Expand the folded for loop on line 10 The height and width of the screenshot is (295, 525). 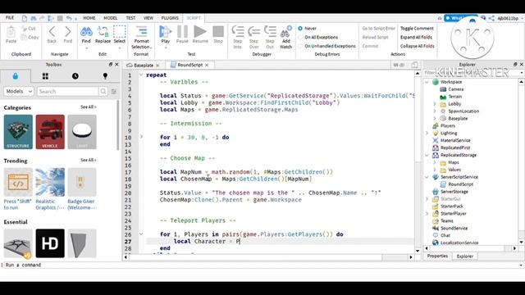[141, 137]
